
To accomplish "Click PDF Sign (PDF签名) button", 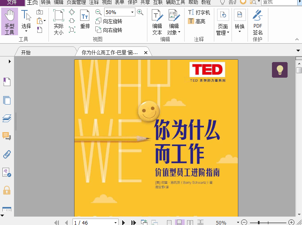I will click(x=258, y=22).
